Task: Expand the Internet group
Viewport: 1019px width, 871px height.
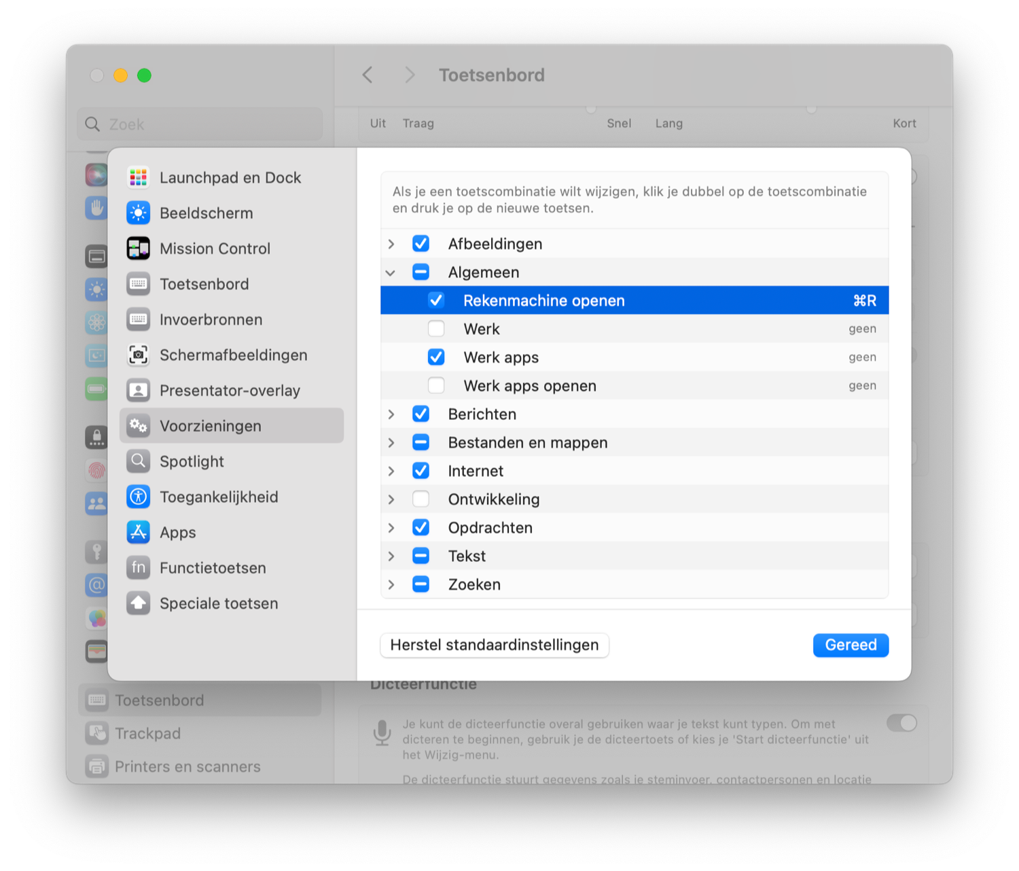Action: pyautogui.click(x=391, y=471)
